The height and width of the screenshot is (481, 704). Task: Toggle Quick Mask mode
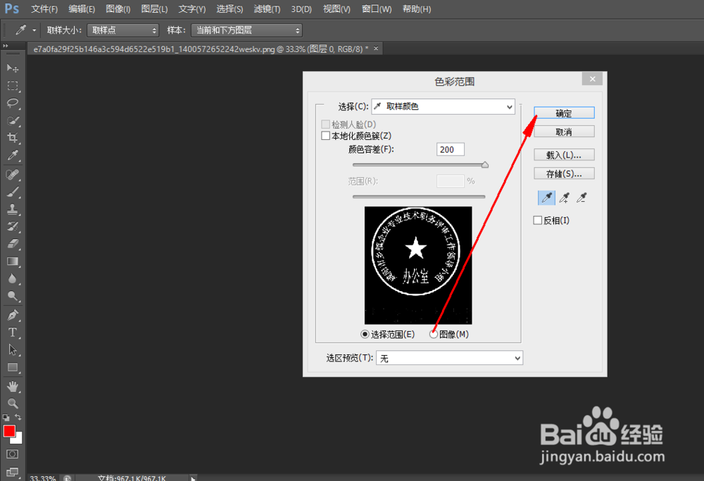tap(13, 454)
